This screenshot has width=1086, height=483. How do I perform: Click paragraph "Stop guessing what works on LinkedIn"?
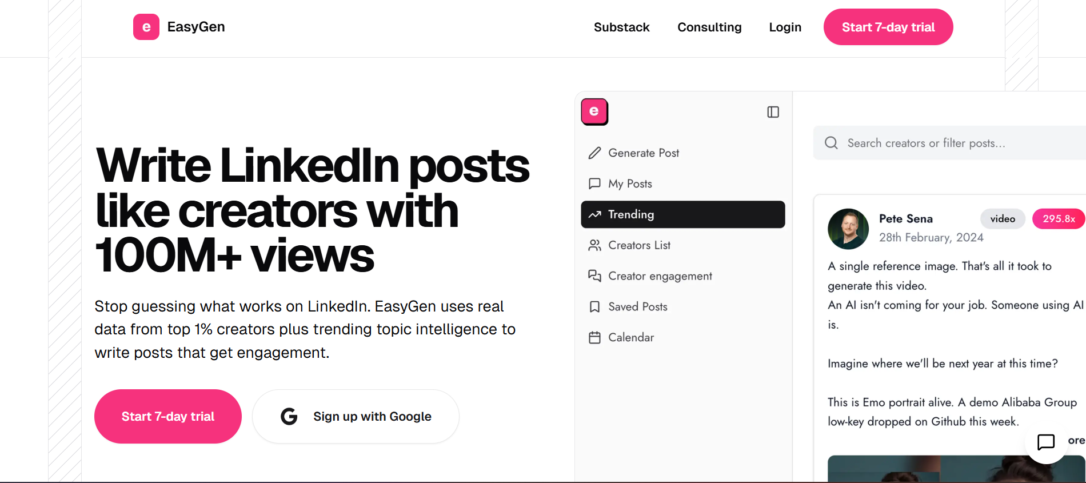click(305, 329)
